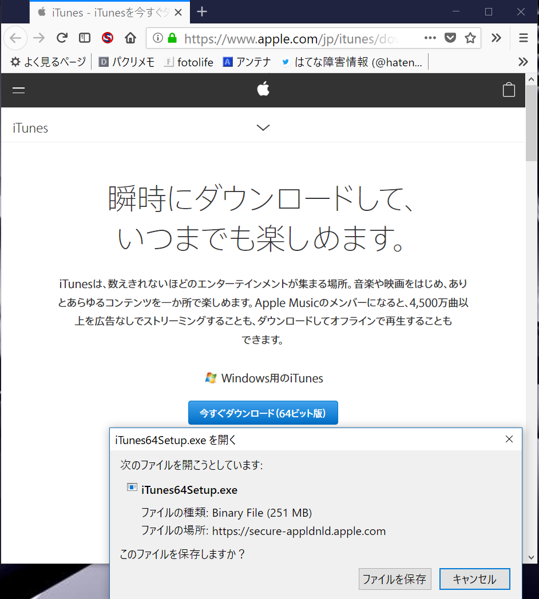Viewport: 539px width, 599px height.
Task: Show more bookmarks overflow chevron
Action: pos(523,62)
